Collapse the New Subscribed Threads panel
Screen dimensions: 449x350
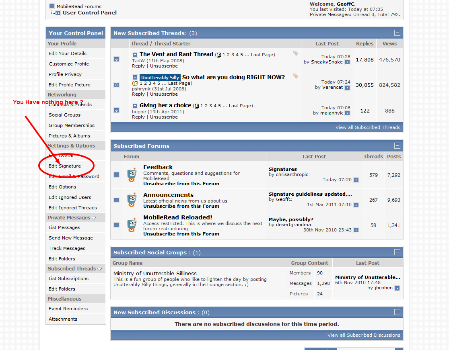397,33
